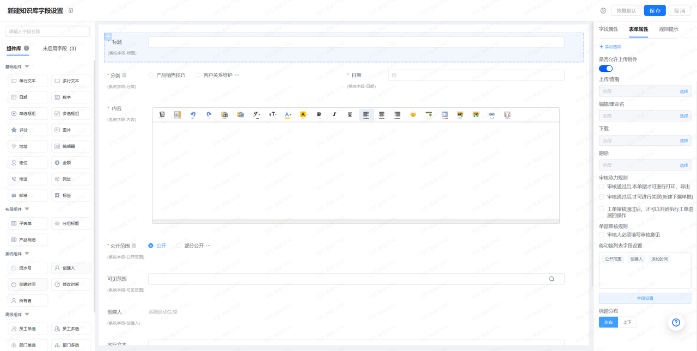The width and height of the screenshot is (697, 351).
Task: Click the 标题 text input
Action: 356,42
